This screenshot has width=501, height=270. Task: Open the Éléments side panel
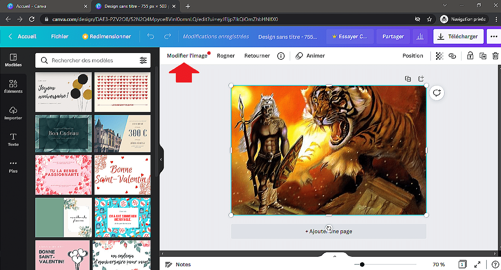coord(13,87)
